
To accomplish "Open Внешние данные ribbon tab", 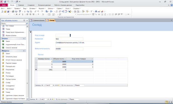I will pyautogui.click(x=44, y=5).
